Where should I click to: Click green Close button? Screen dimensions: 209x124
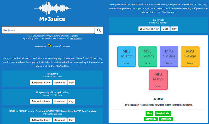pyautogui.click(x=149, y=113)
